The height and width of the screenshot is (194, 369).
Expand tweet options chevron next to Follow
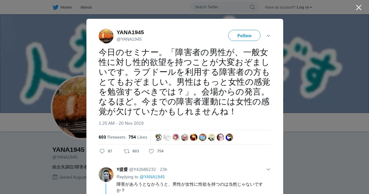[268, 36]
